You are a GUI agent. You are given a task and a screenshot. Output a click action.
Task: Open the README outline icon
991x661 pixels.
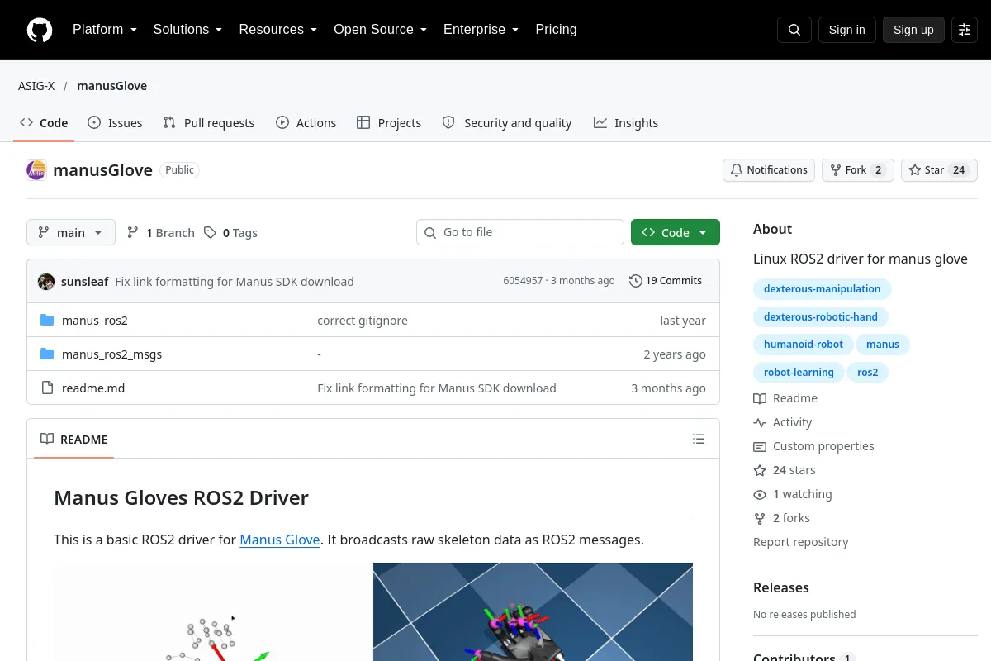coord(699,439)
